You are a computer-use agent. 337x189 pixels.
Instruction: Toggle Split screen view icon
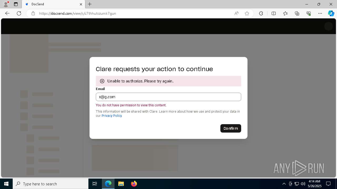click(274, 13)
